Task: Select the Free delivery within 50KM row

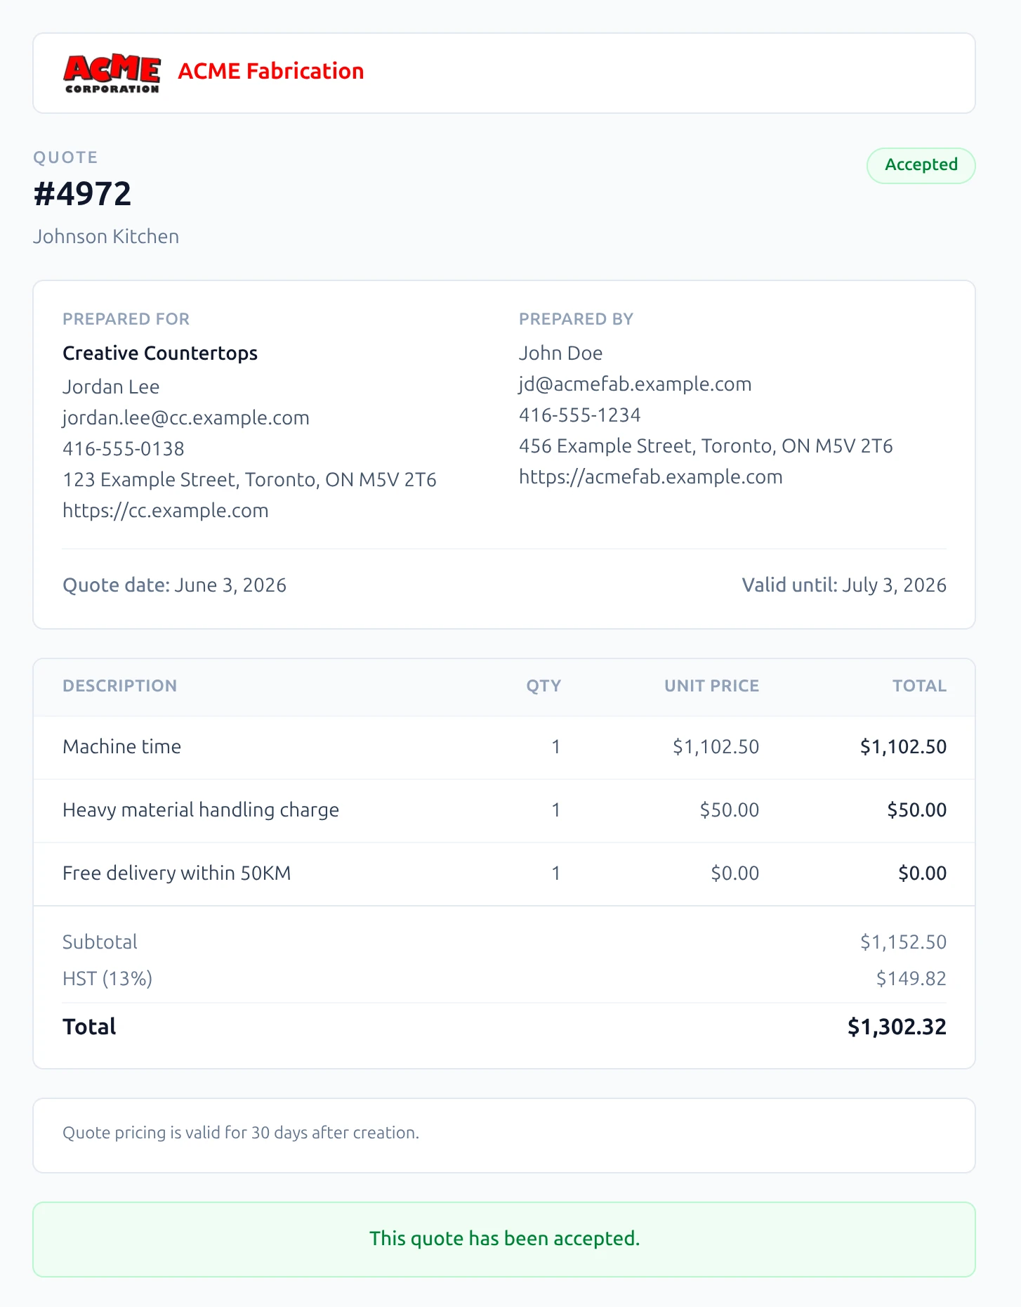Action: pyautogui.click(x=504, y=873)
